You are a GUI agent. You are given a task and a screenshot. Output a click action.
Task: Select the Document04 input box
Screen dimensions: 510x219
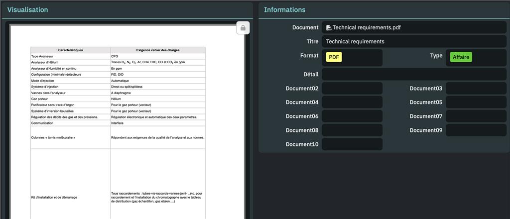(352, 103)
